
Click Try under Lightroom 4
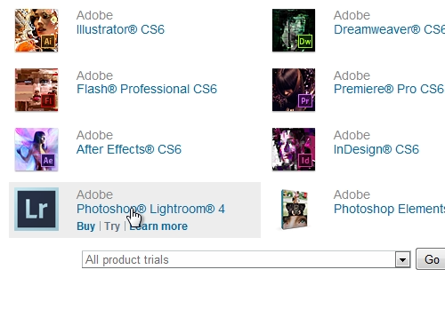pos(112,226)
